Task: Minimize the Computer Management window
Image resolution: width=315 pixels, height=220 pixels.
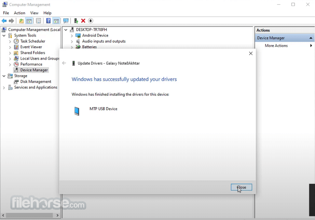Action: [x=278, y=4]
